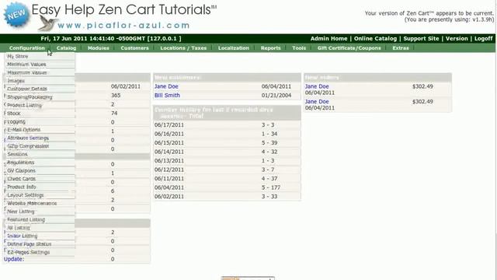Click Logoff in the header
Screen dimensions: 497x280
tap(483, 38)
